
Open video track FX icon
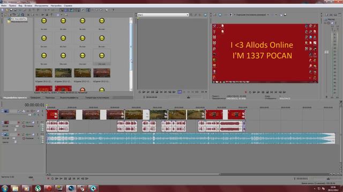pyautogui.click(x=28, y=111)
